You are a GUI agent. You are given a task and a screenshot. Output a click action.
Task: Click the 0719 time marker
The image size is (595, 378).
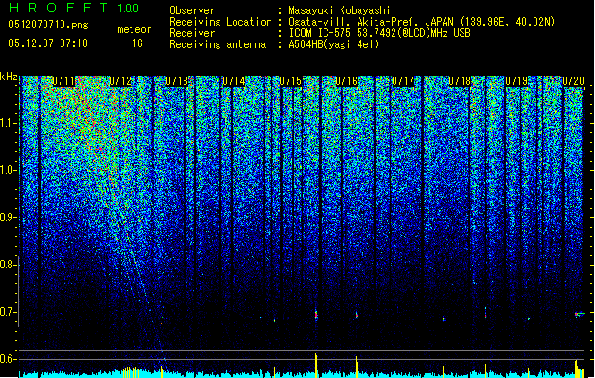516,81
